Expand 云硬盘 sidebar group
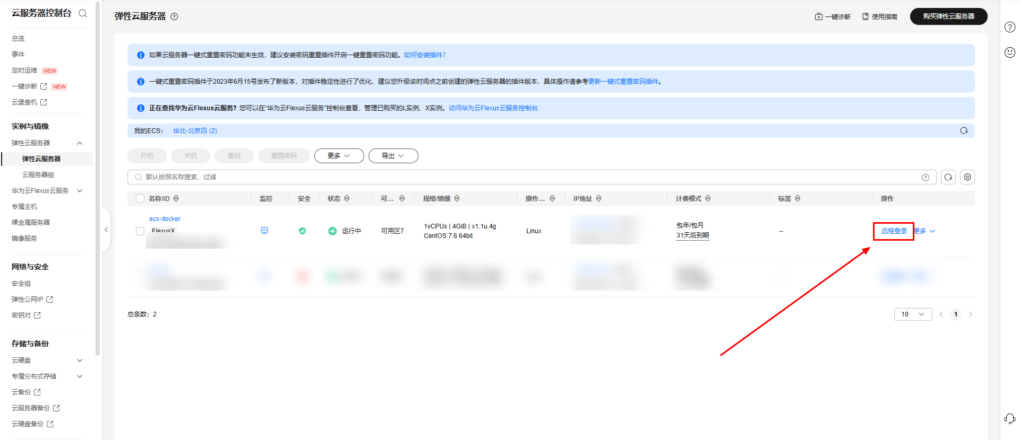The width and height of the screenshot is (1019, 440). [80, 360]
